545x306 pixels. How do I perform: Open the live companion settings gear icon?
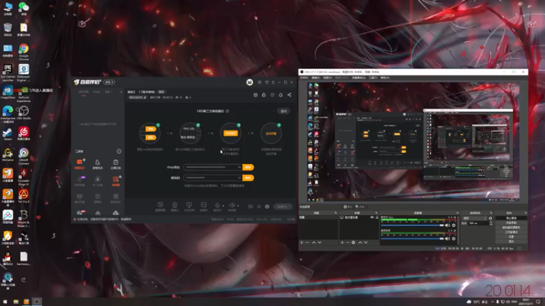(x=267, y=207)
